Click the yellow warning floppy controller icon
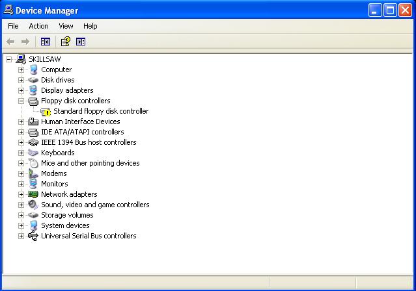 pyautogui.click(x=46, y=112)
